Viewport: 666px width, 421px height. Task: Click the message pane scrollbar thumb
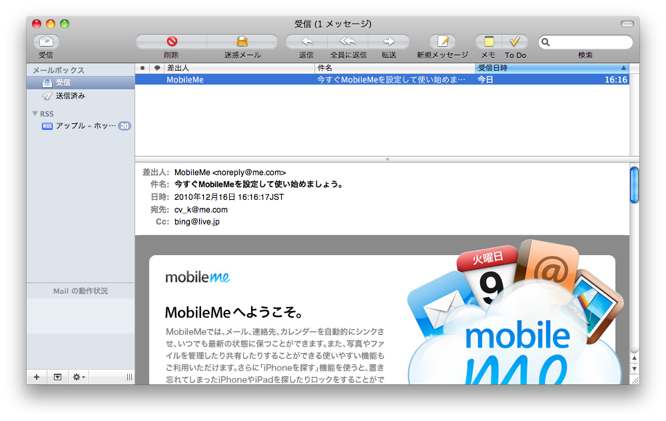(634, 185)
